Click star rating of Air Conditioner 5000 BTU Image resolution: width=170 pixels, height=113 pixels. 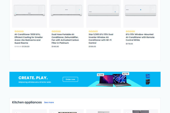click(19, 31)
